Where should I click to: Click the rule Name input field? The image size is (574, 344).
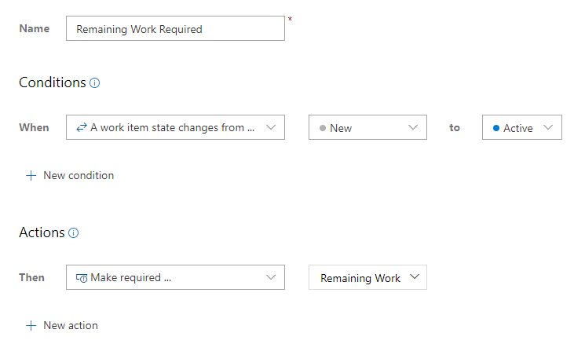pyautogui.click(x=175, y=29)
